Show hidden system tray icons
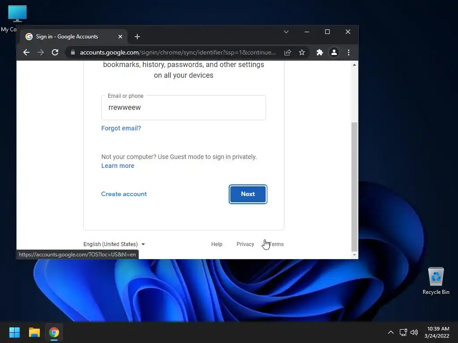 point(391,332)
